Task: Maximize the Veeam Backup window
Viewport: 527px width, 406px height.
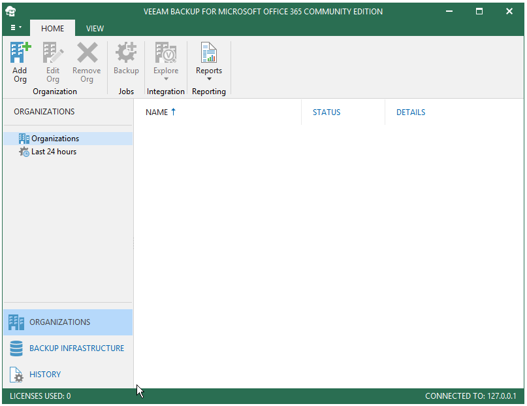Action: tap(479, 11)
